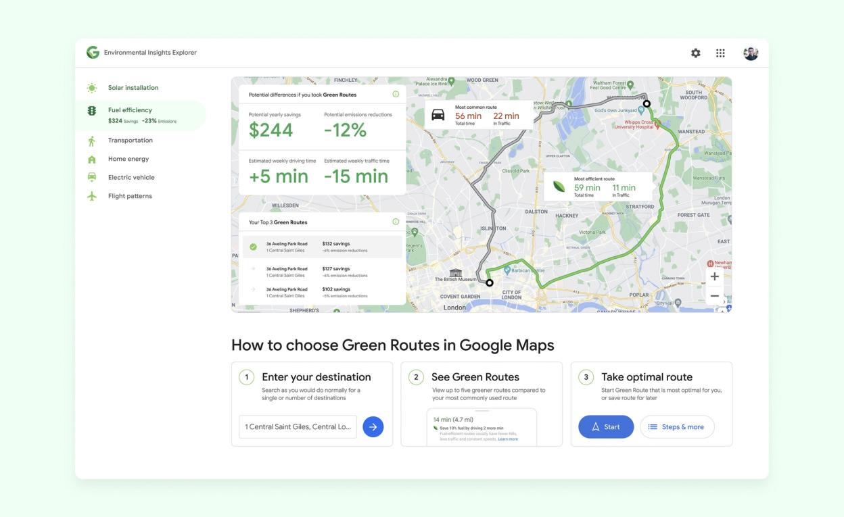Open the Google apps grid
This screenshot has height=517, width=844.
tap(721, 53)
